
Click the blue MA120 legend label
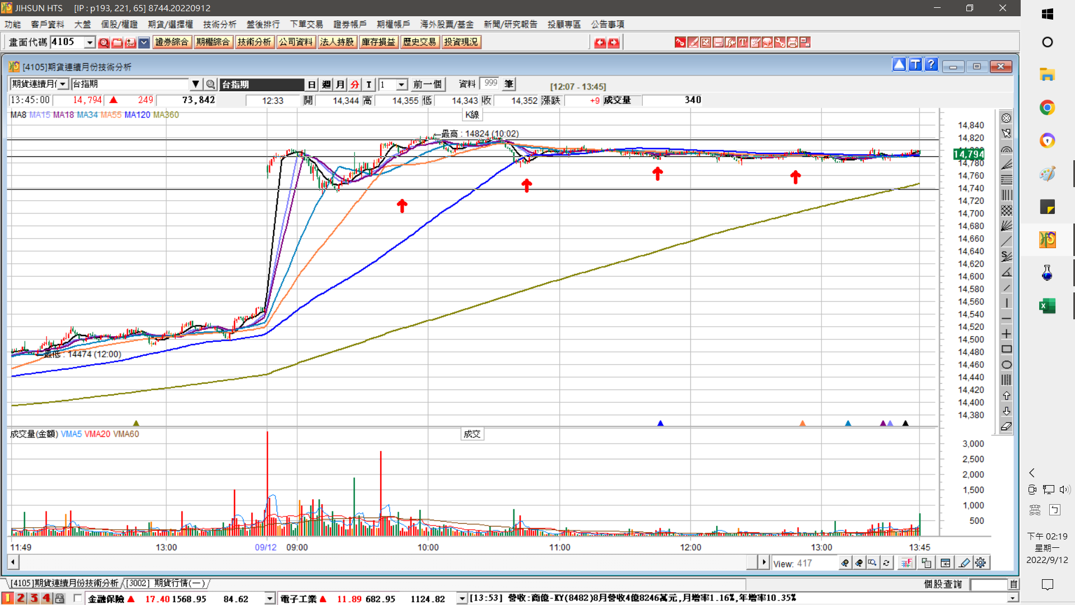[x=137, y=115]
